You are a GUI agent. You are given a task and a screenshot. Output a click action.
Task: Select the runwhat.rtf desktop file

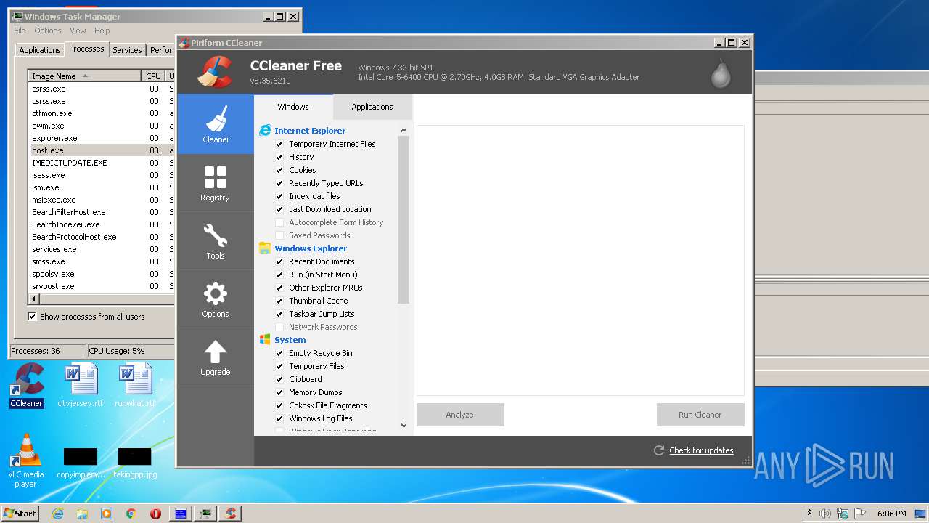click(135, 386)
